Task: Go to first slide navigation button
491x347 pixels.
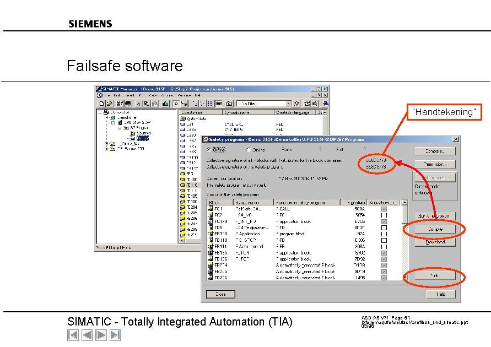Action: (73, 335)
